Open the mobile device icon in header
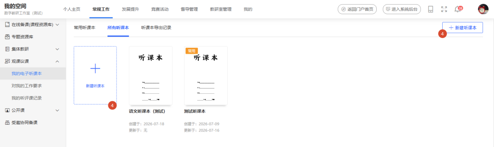494x147 pixels. [x=430, y=9]
